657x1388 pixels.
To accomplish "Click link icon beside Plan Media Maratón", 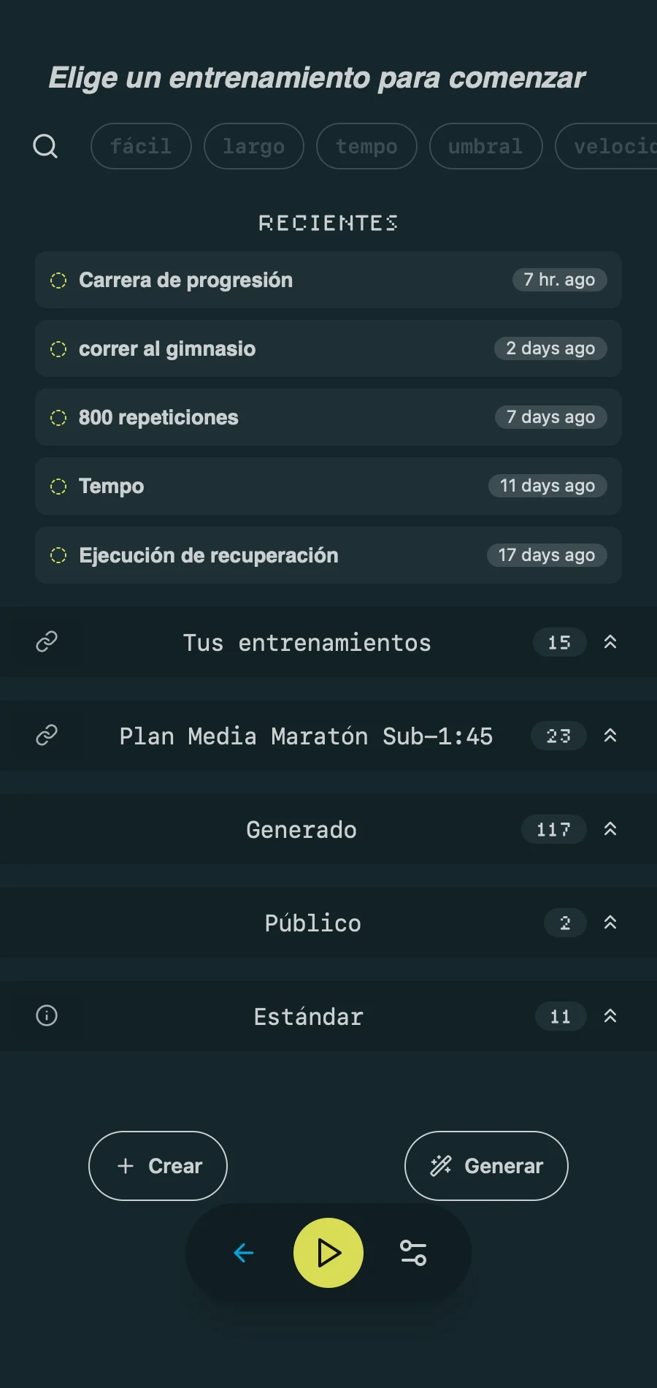I will (x=47, y=735).
